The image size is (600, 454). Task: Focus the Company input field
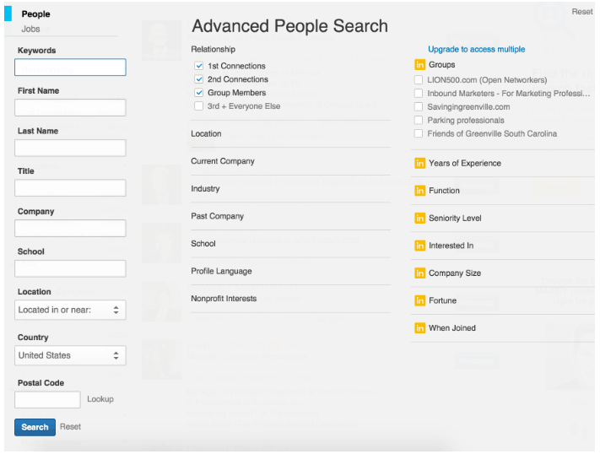(x=70, y=228)
